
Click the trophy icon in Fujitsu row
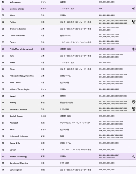tap(133, 22)
